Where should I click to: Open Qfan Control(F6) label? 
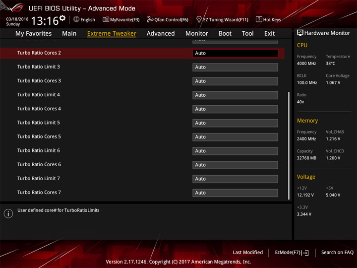point(171,20)
